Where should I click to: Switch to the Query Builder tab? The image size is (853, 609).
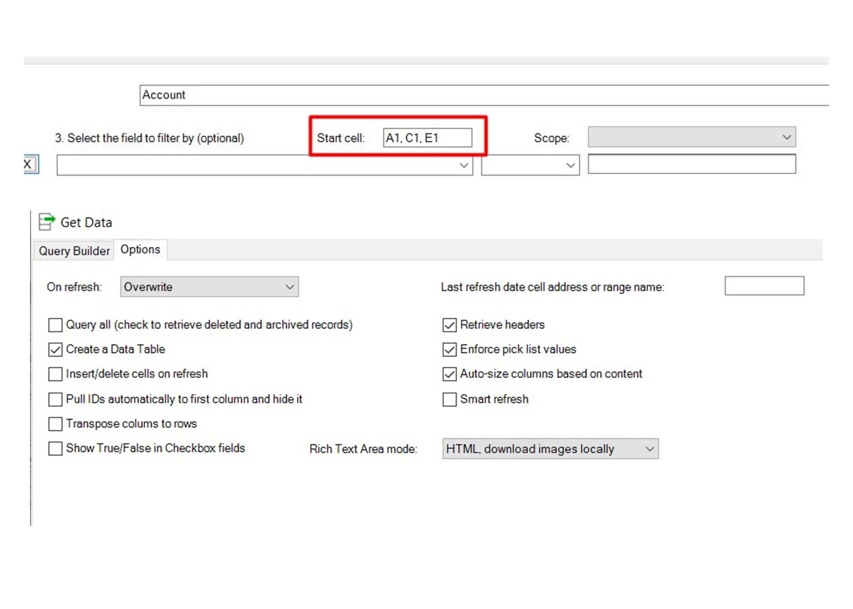pyautogui.click(x=74, y=251)
